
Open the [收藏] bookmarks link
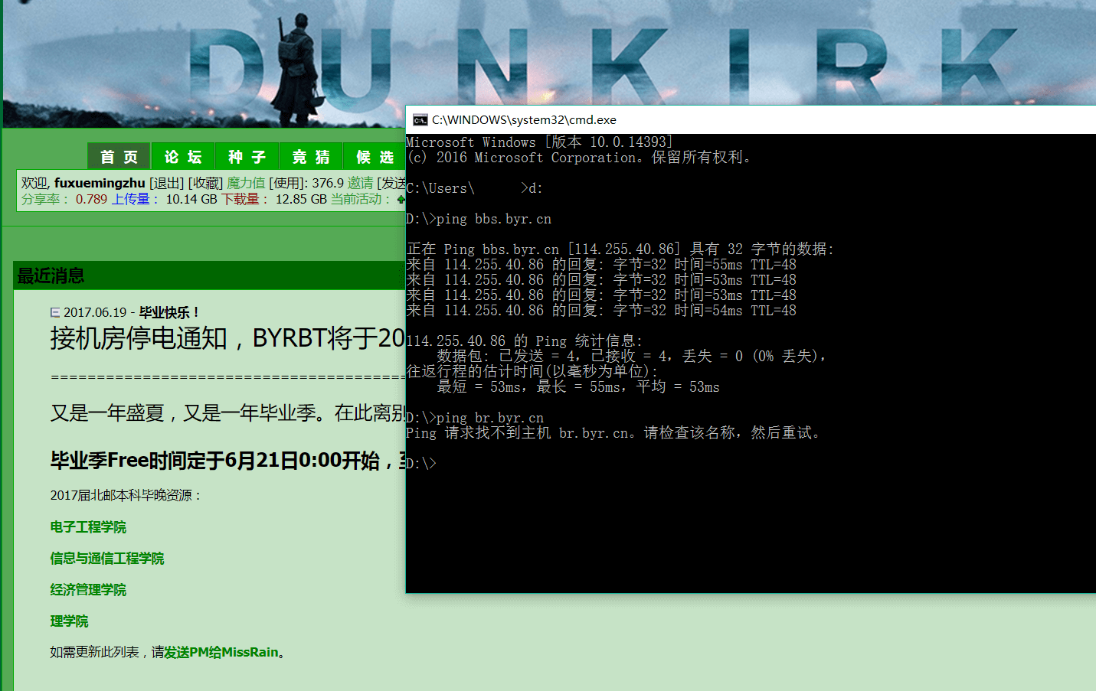click(x=205, y=183)
